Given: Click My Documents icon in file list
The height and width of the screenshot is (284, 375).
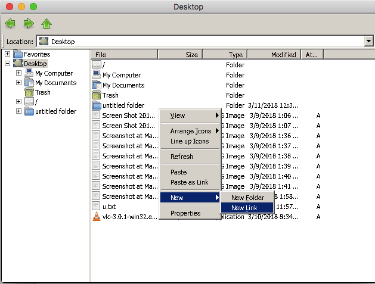Looking at the screenshot, I should [97, 85].
